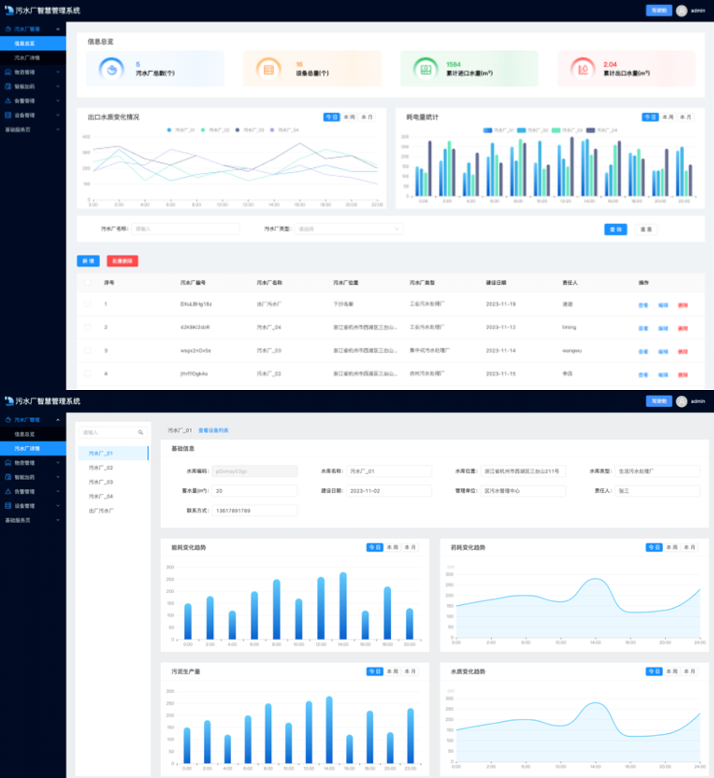
Task: Select 污水厂_02 in the plant list
Action: 101,468
